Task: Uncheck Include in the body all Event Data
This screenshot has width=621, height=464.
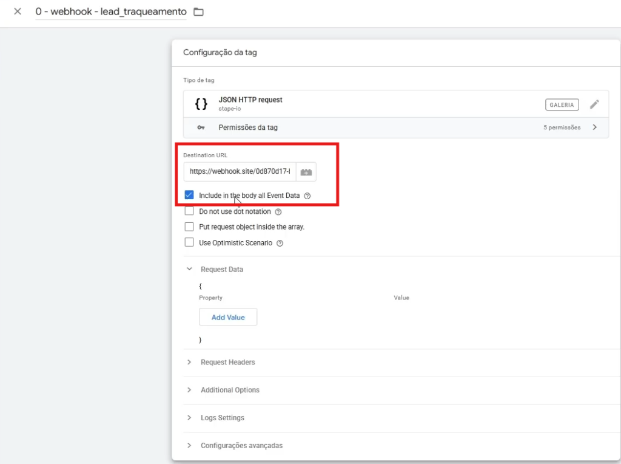Action: (x=189, y=196)
